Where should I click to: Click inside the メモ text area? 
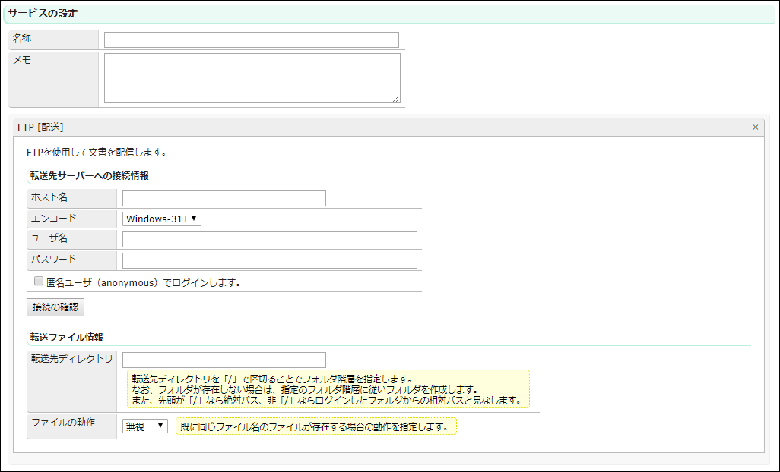(x=252, y=77)
